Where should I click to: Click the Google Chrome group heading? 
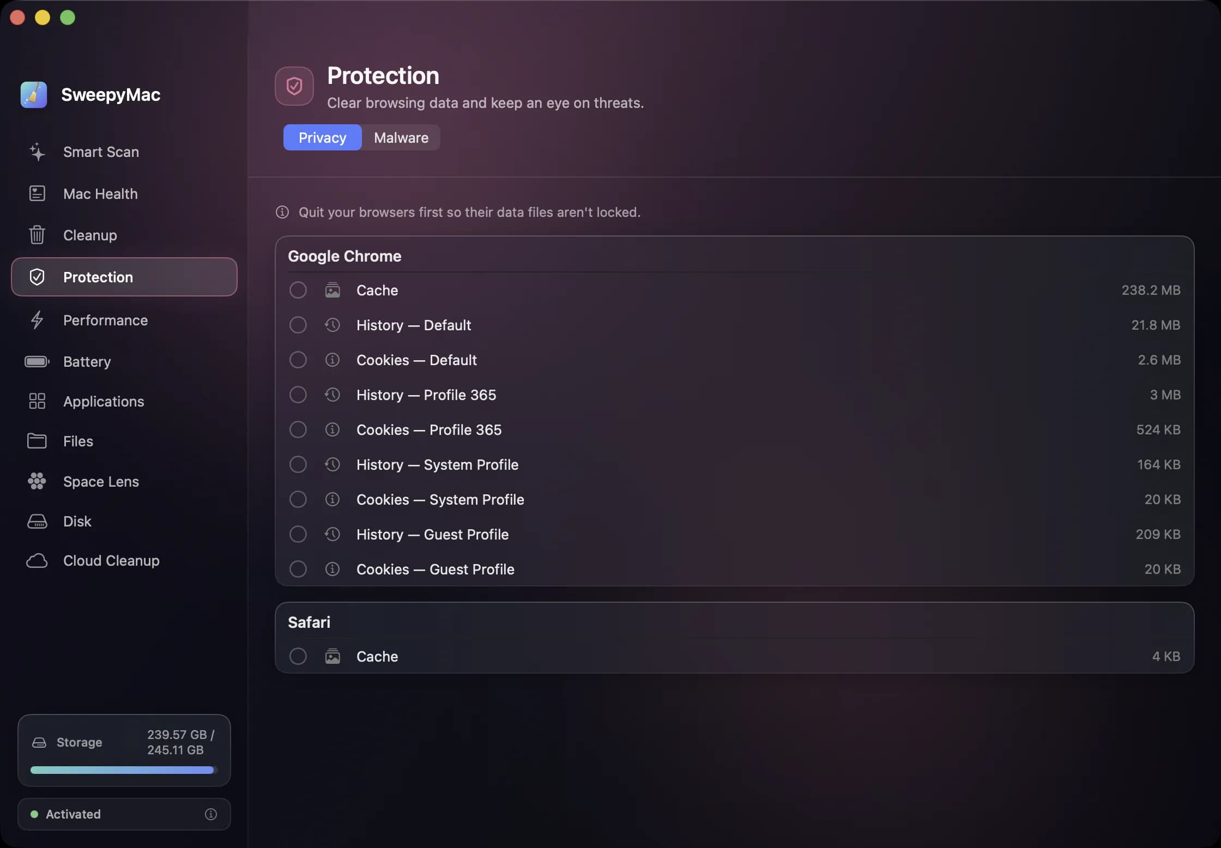click(x=344, y=256)
